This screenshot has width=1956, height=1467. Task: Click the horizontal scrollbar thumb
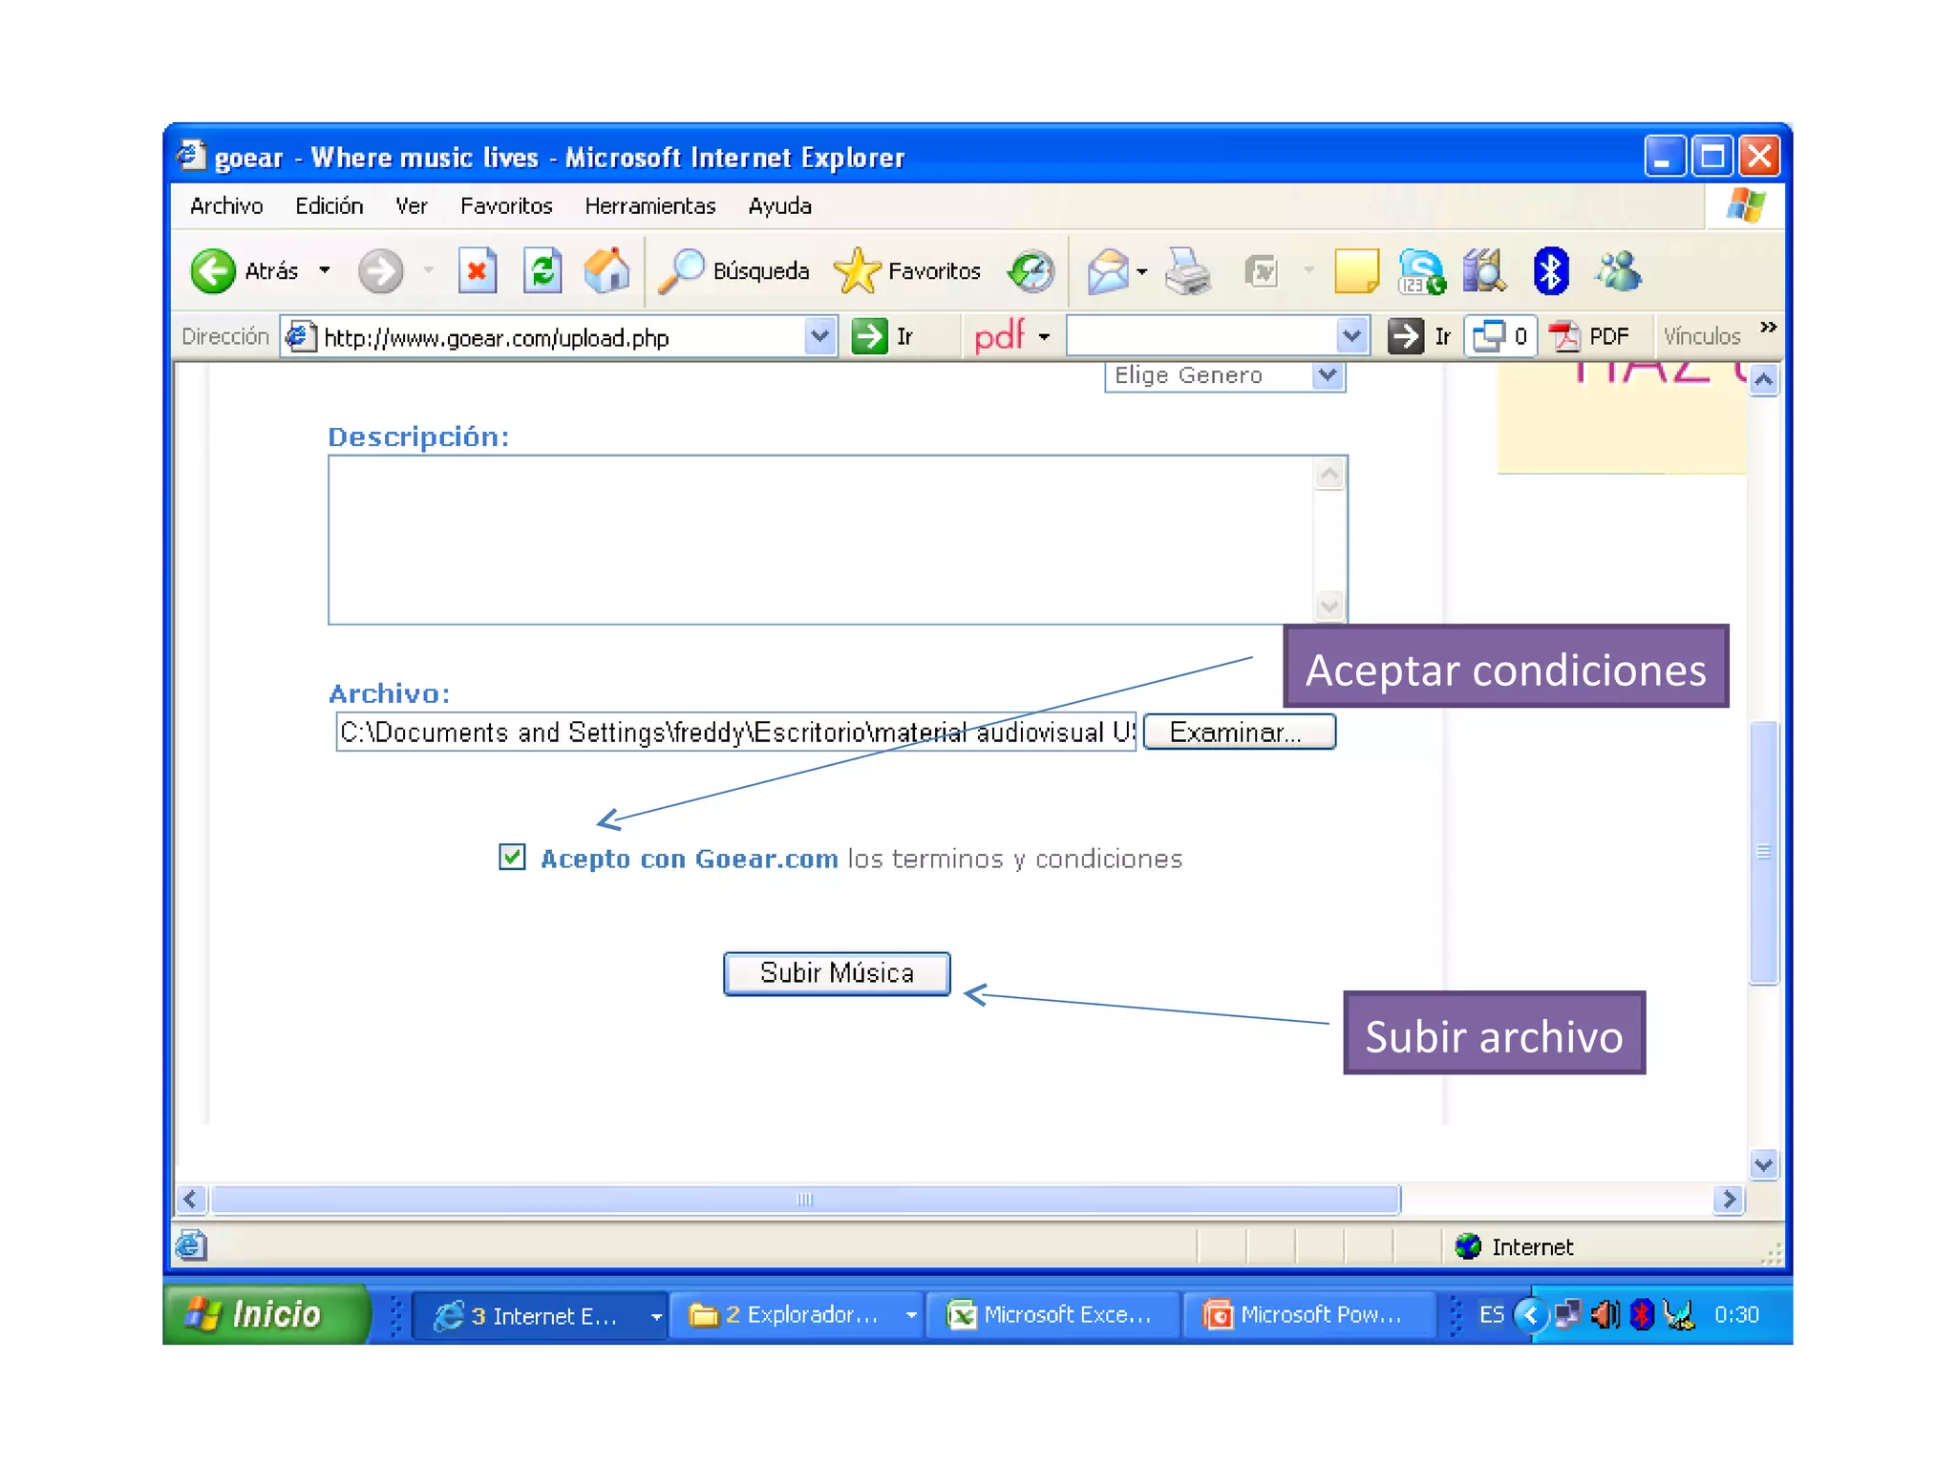[805, 1200]
